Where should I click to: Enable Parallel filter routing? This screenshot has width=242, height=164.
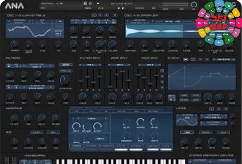coord(66,71)
